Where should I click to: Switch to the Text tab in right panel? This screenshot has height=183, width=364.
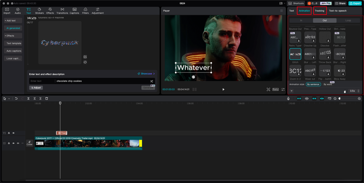(x=292, y=11)
